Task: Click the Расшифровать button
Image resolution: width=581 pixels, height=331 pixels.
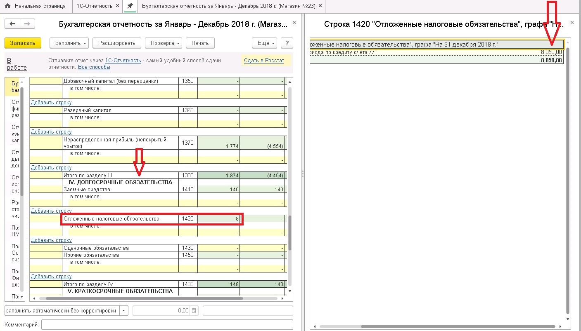Action: click(x=117, y=43)
